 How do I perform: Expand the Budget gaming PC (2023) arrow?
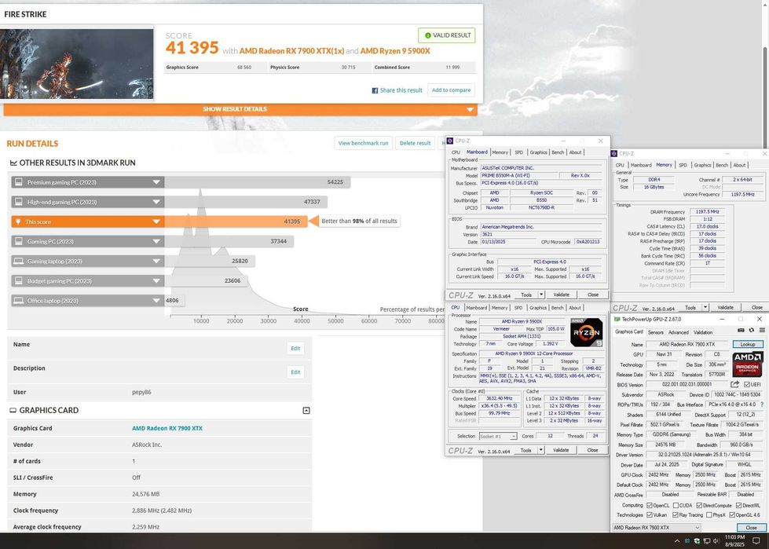[x=156, y=281]
